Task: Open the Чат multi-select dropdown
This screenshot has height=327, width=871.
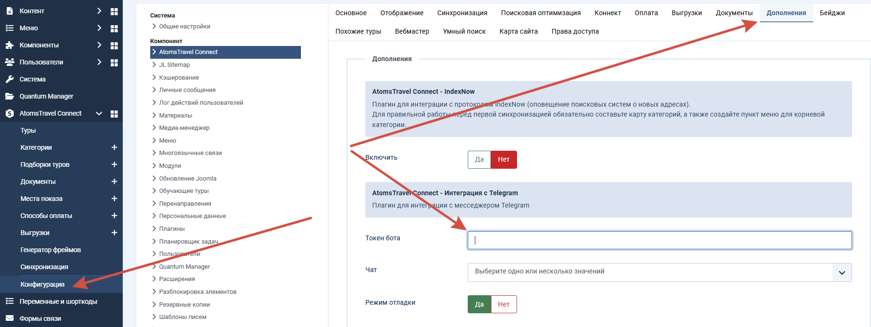Action: tap(660, 272)
